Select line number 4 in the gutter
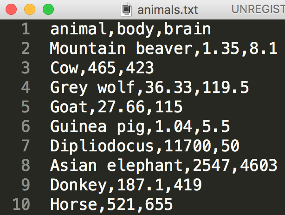Screen dimensions: 285x215 point(25,87)
